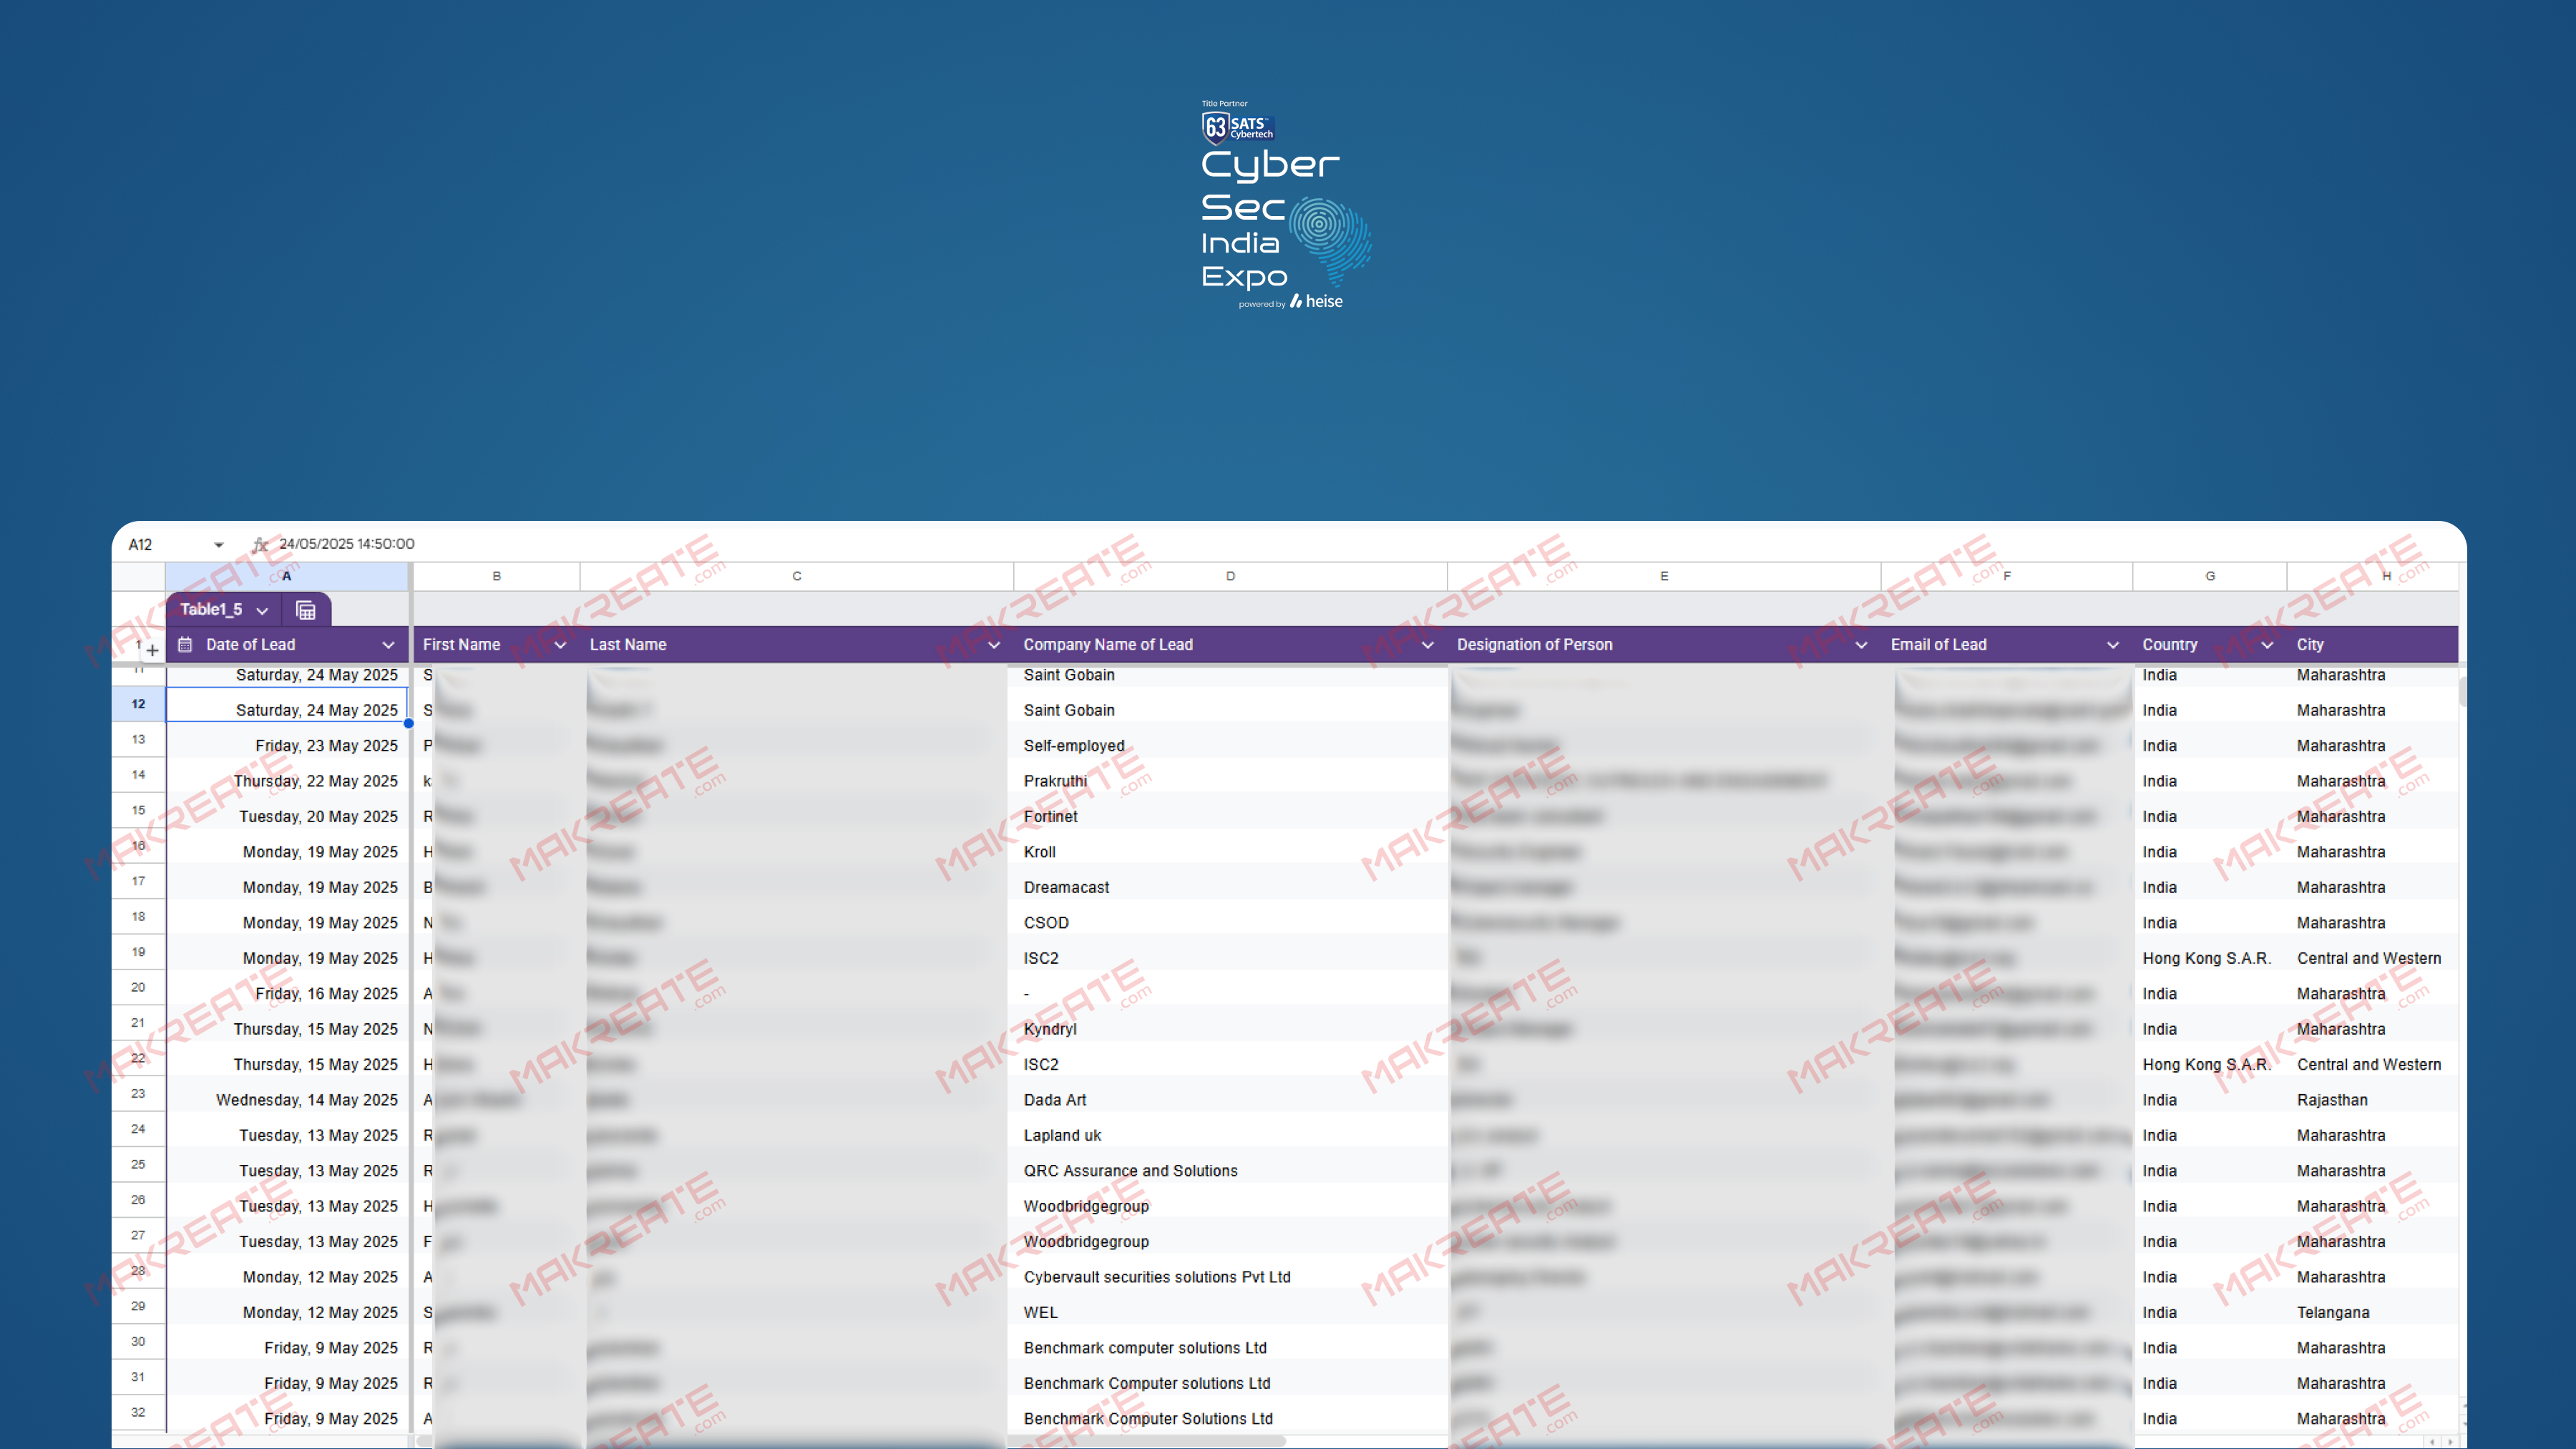Open the Email of Lead filter arrow
The image size is (2576, 1449).
[2112, 645]
